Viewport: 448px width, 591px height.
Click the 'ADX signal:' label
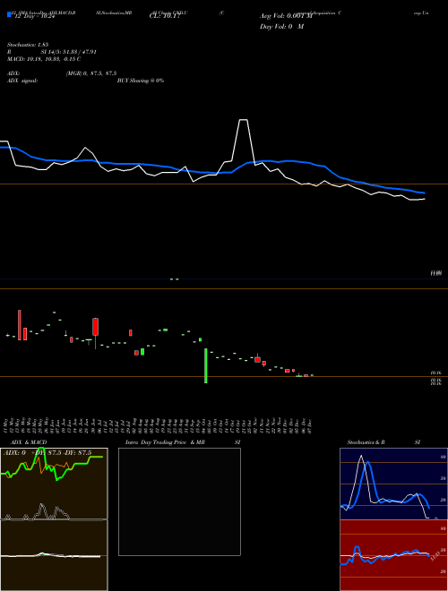(22, 81)
